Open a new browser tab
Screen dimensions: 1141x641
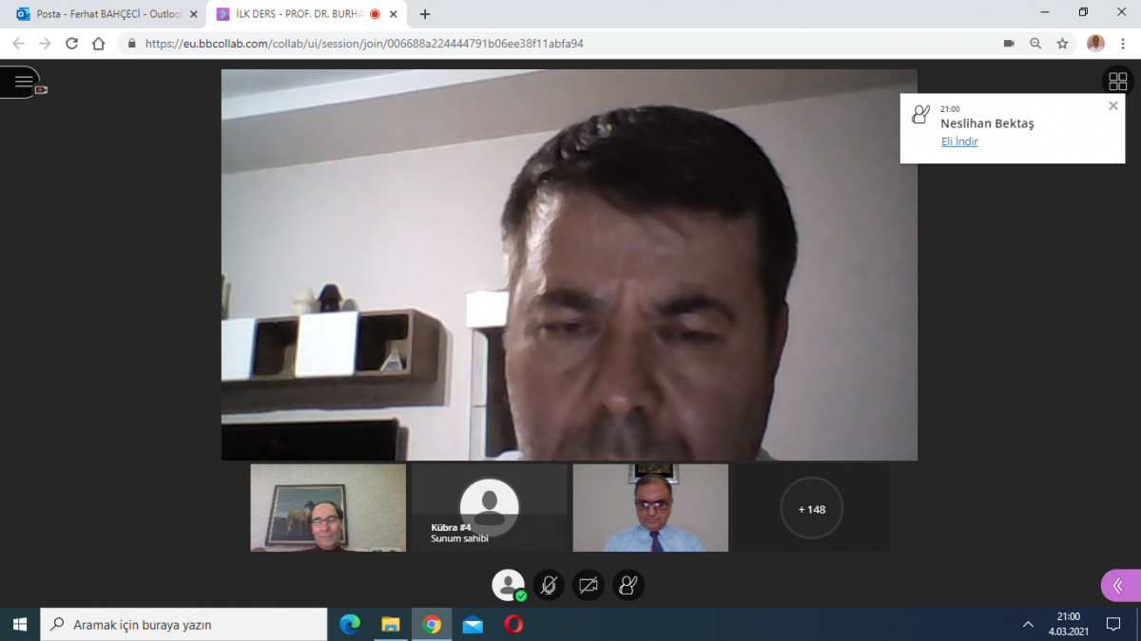[x=425, y=14]
